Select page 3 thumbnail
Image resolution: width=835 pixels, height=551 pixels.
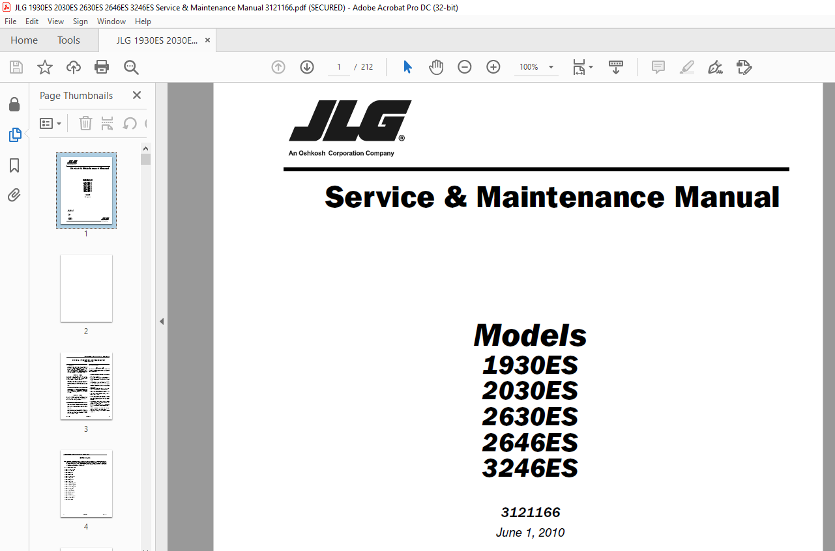[86, 386]
